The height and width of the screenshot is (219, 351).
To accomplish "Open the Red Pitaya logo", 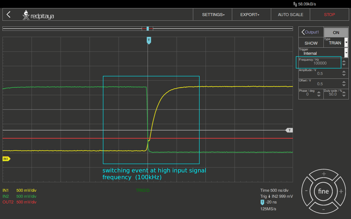I will click(x=38, y=15).
